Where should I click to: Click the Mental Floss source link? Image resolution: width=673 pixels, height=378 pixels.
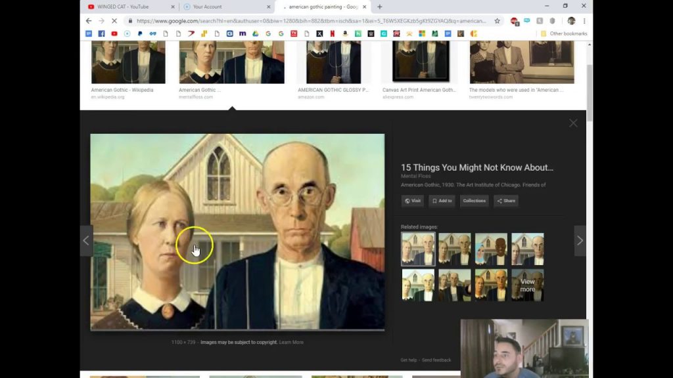click(415, 176)
